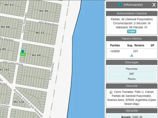Download partida data with the download arrow icon
158x118 pixels.
coord(132,55)
